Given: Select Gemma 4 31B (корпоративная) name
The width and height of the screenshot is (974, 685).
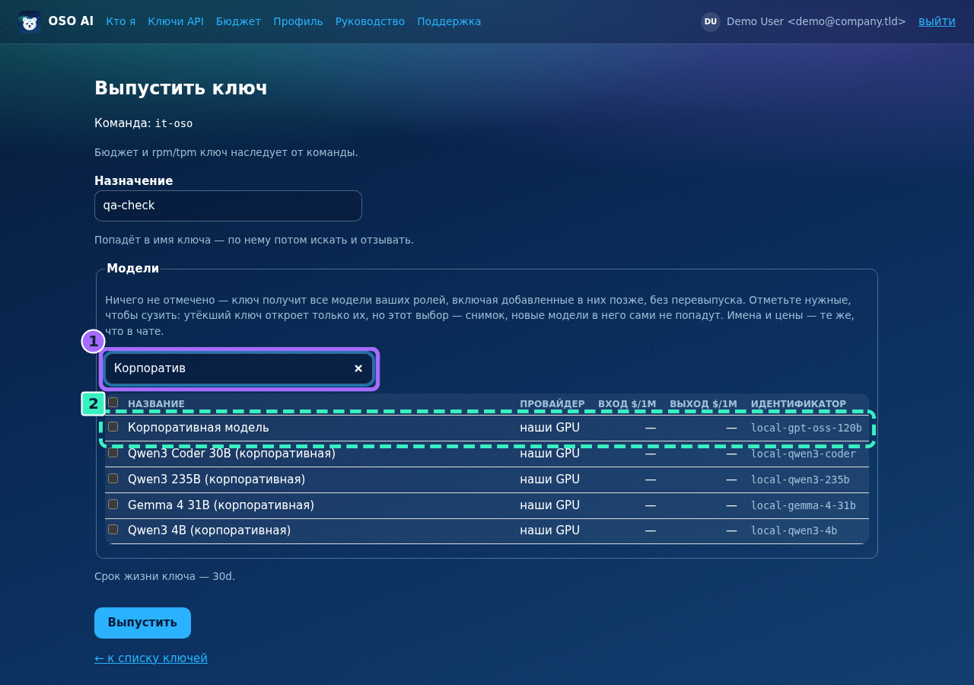Looking at the screenshot, I should pos(221,505).
